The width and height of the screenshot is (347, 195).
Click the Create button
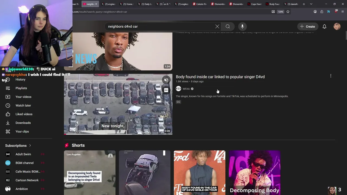[307, 27]
